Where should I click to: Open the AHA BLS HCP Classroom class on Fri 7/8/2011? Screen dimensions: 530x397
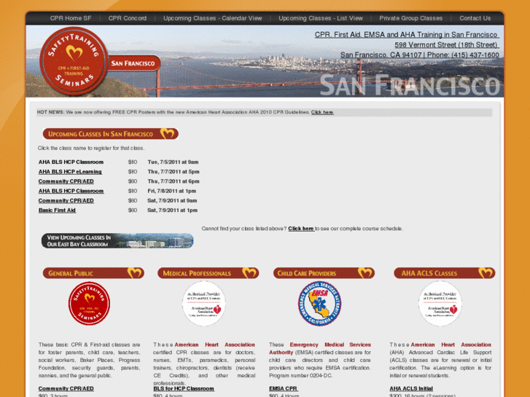tap(71, 191)
